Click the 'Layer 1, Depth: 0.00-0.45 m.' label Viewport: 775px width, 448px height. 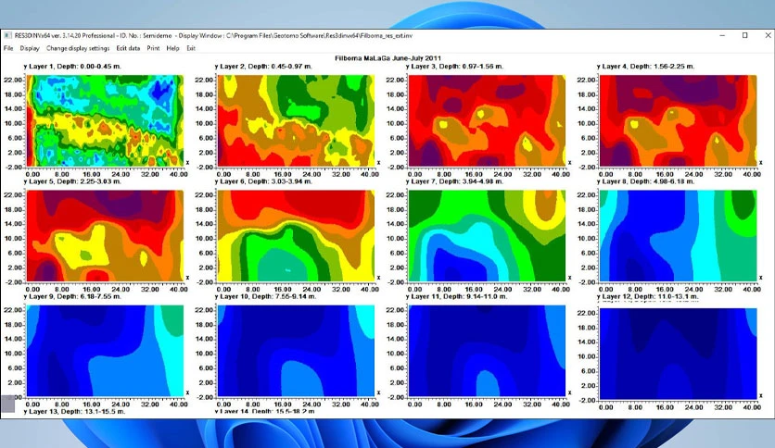coord(75,66)
